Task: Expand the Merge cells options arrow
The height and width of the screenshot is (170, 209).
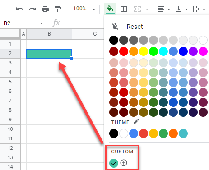Action: (x=147, y=9)
